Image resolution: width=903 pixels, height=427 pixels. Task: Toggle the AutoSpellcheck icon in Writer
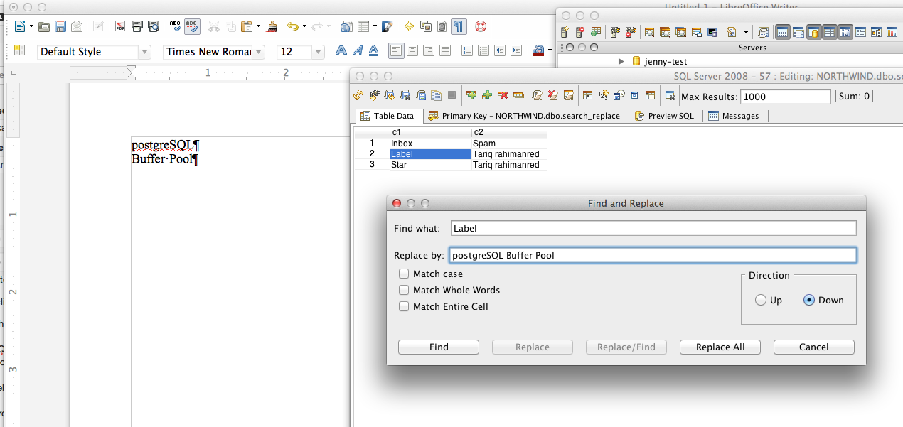coord(192,27)
